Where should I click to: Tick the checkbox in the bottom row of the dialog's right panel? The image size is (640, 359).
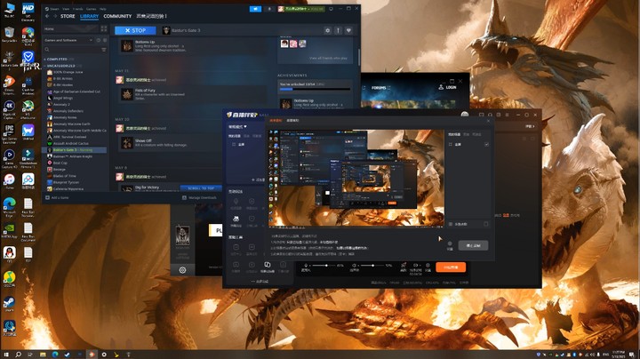[486, 224]
